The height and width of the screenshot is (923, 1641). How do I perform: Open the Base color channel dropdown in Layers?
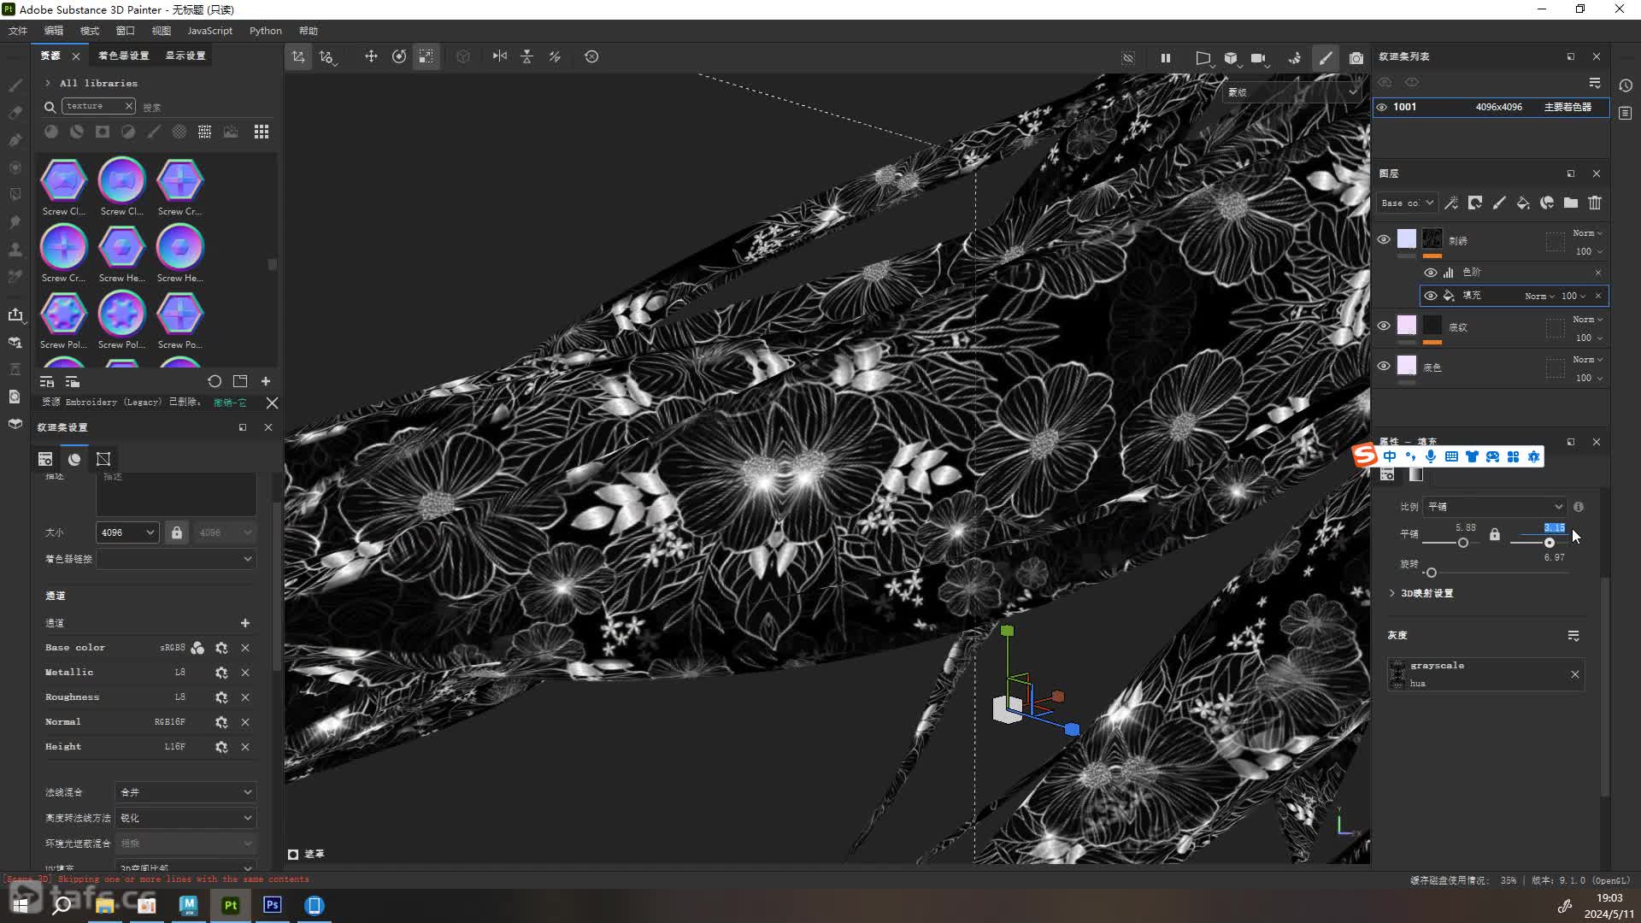tap(1408, 203)
